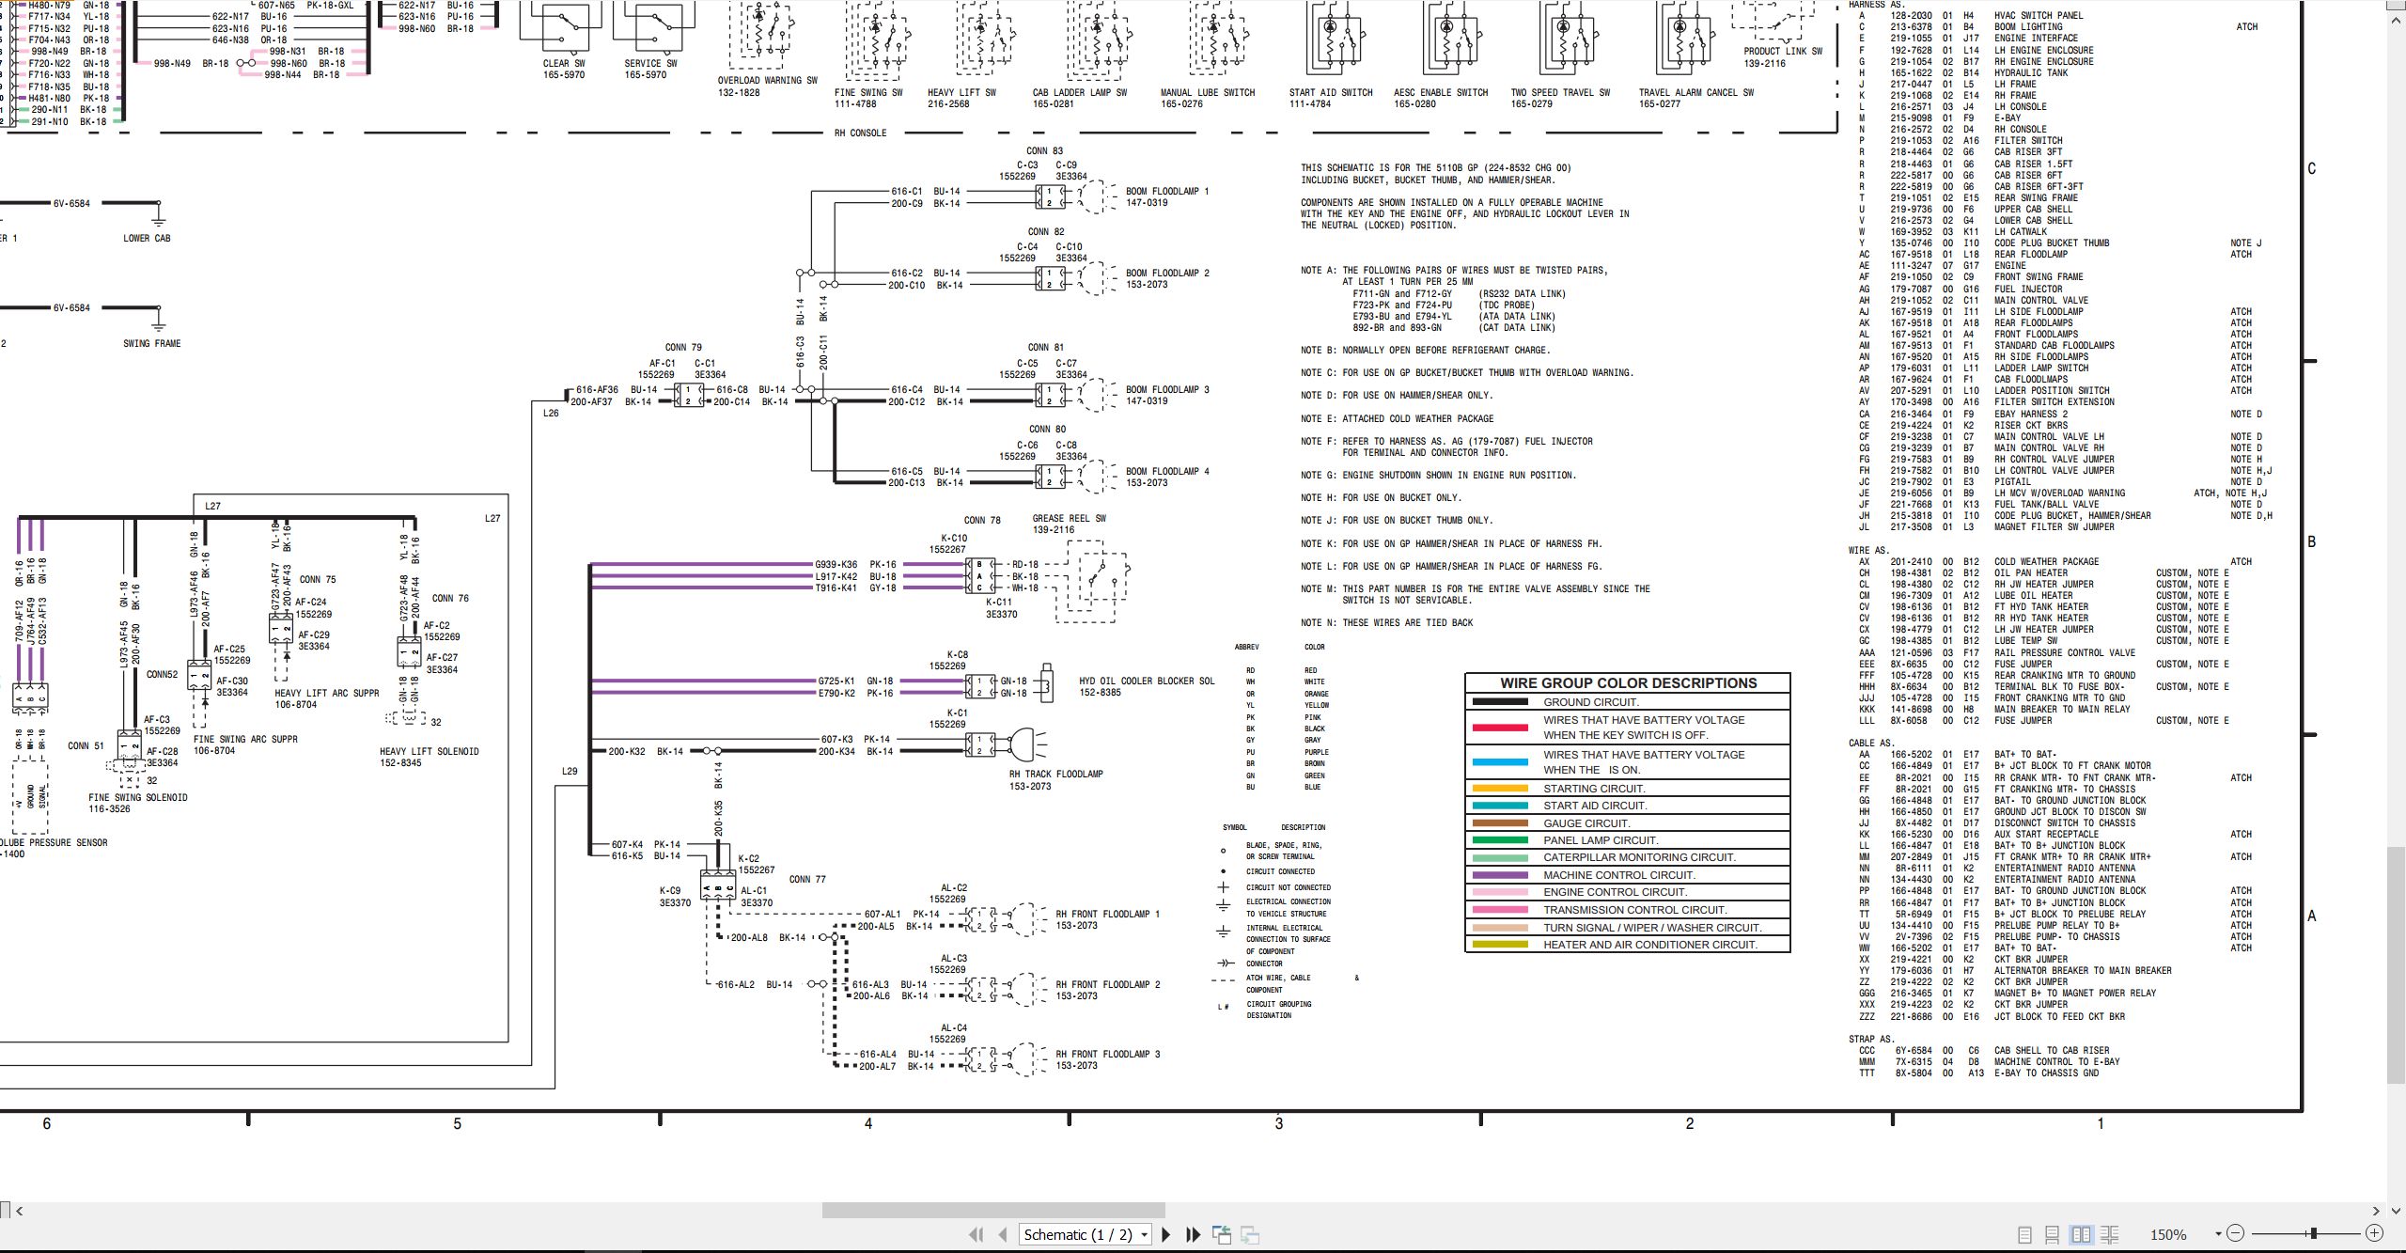
Task: Click the vertical scrollbar thumb
Action: click(2398, 963)
